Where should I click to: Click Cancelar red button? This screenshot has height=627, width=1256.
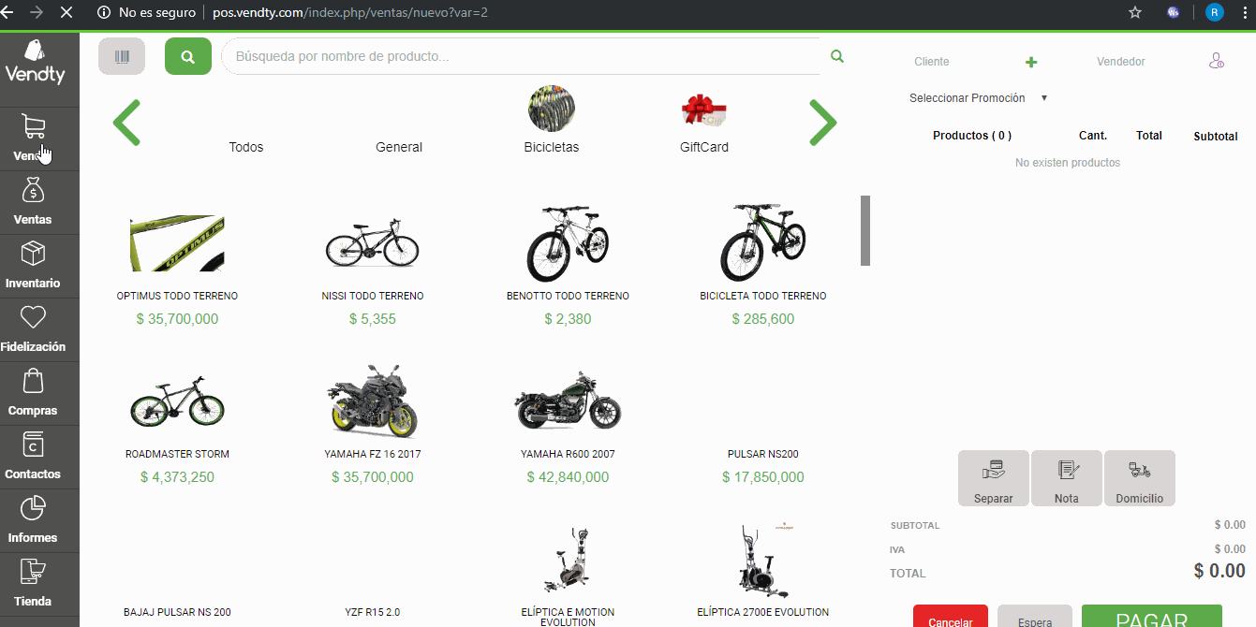pos(951,616)
